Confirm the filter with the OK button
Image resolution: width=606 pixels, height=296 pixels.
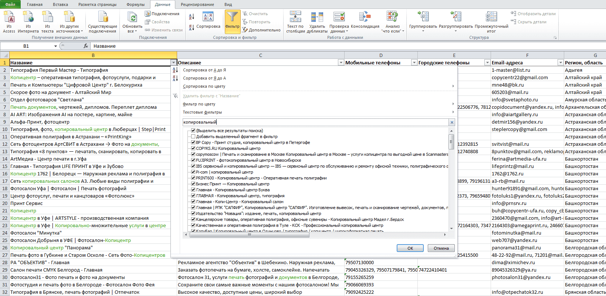(x=410, y=248)
